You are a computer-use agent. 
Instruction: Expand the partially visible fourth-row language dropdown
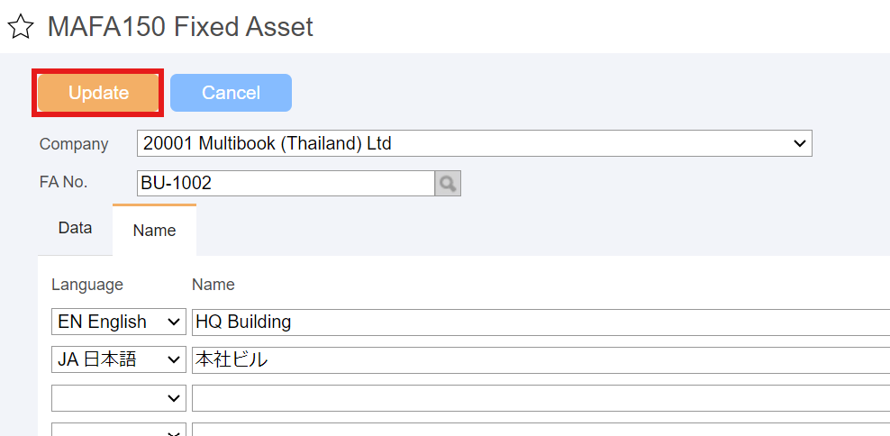pos(119,429)
